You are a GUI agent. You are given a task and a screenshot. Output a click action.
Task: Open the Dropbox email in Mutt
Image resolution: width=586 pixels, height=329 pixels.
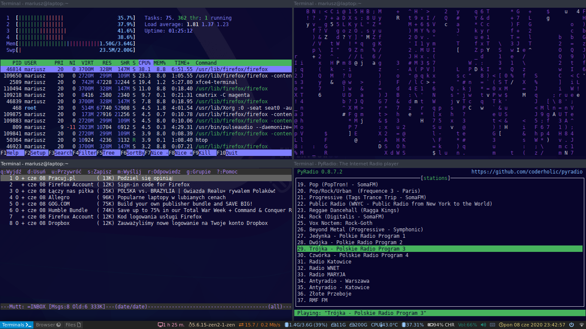[x=146, y=223]
